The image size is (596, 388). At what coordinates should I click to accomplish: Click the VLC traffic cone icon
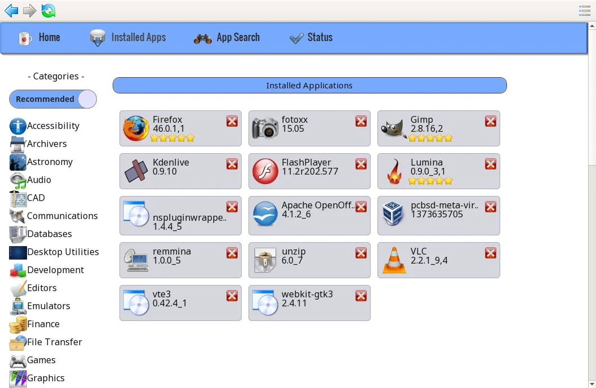394,261
